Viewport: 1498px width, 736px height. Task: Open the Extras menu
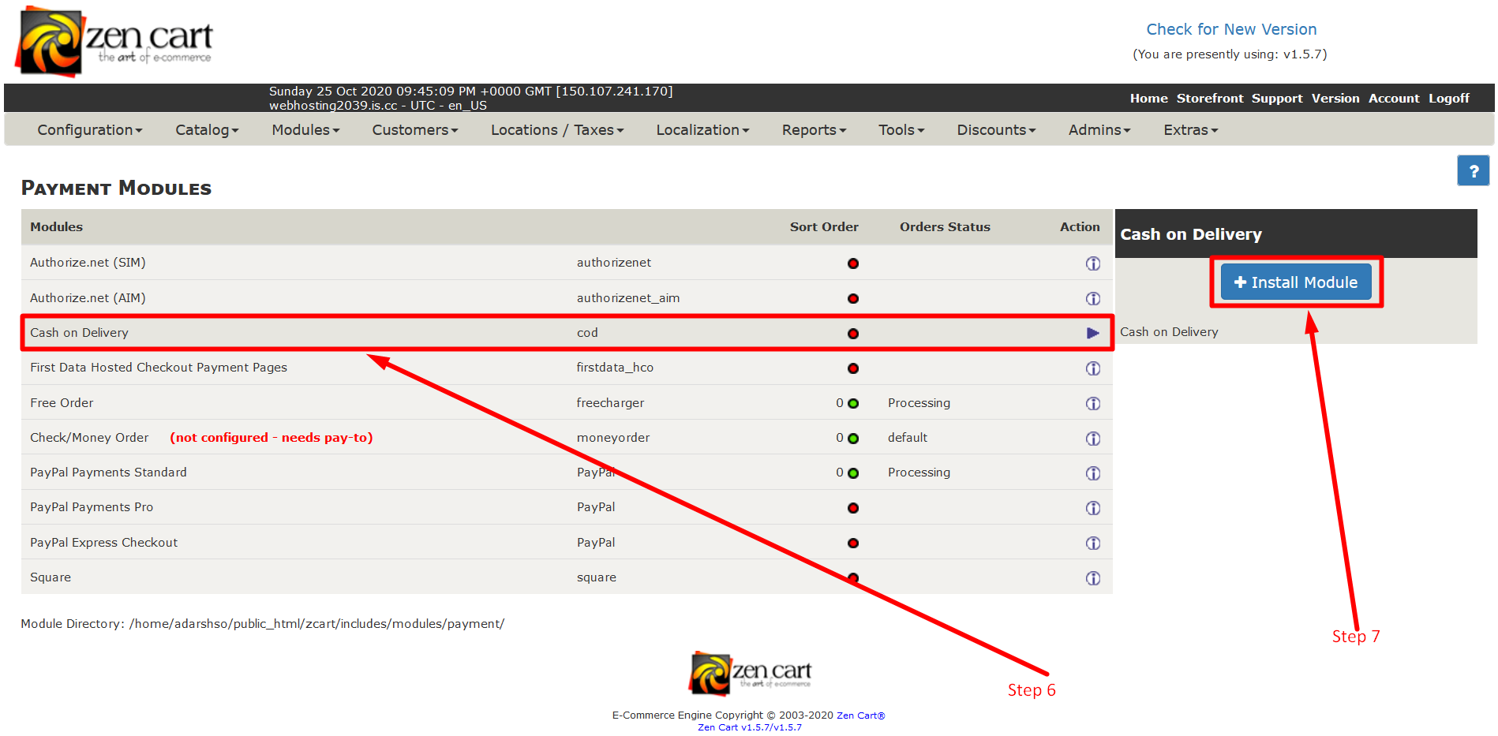click(1190, 130)
